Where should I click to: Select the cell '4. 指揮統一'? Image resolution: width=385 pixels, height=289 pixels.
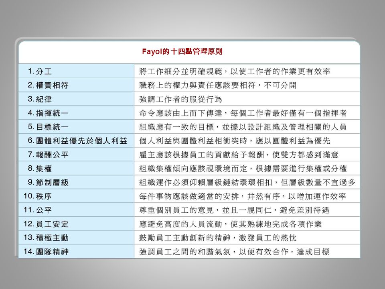pos(76,113)
